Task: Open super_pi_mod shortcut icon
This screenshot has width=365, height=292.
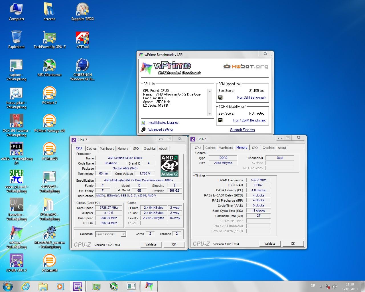Action: point(17,182)
